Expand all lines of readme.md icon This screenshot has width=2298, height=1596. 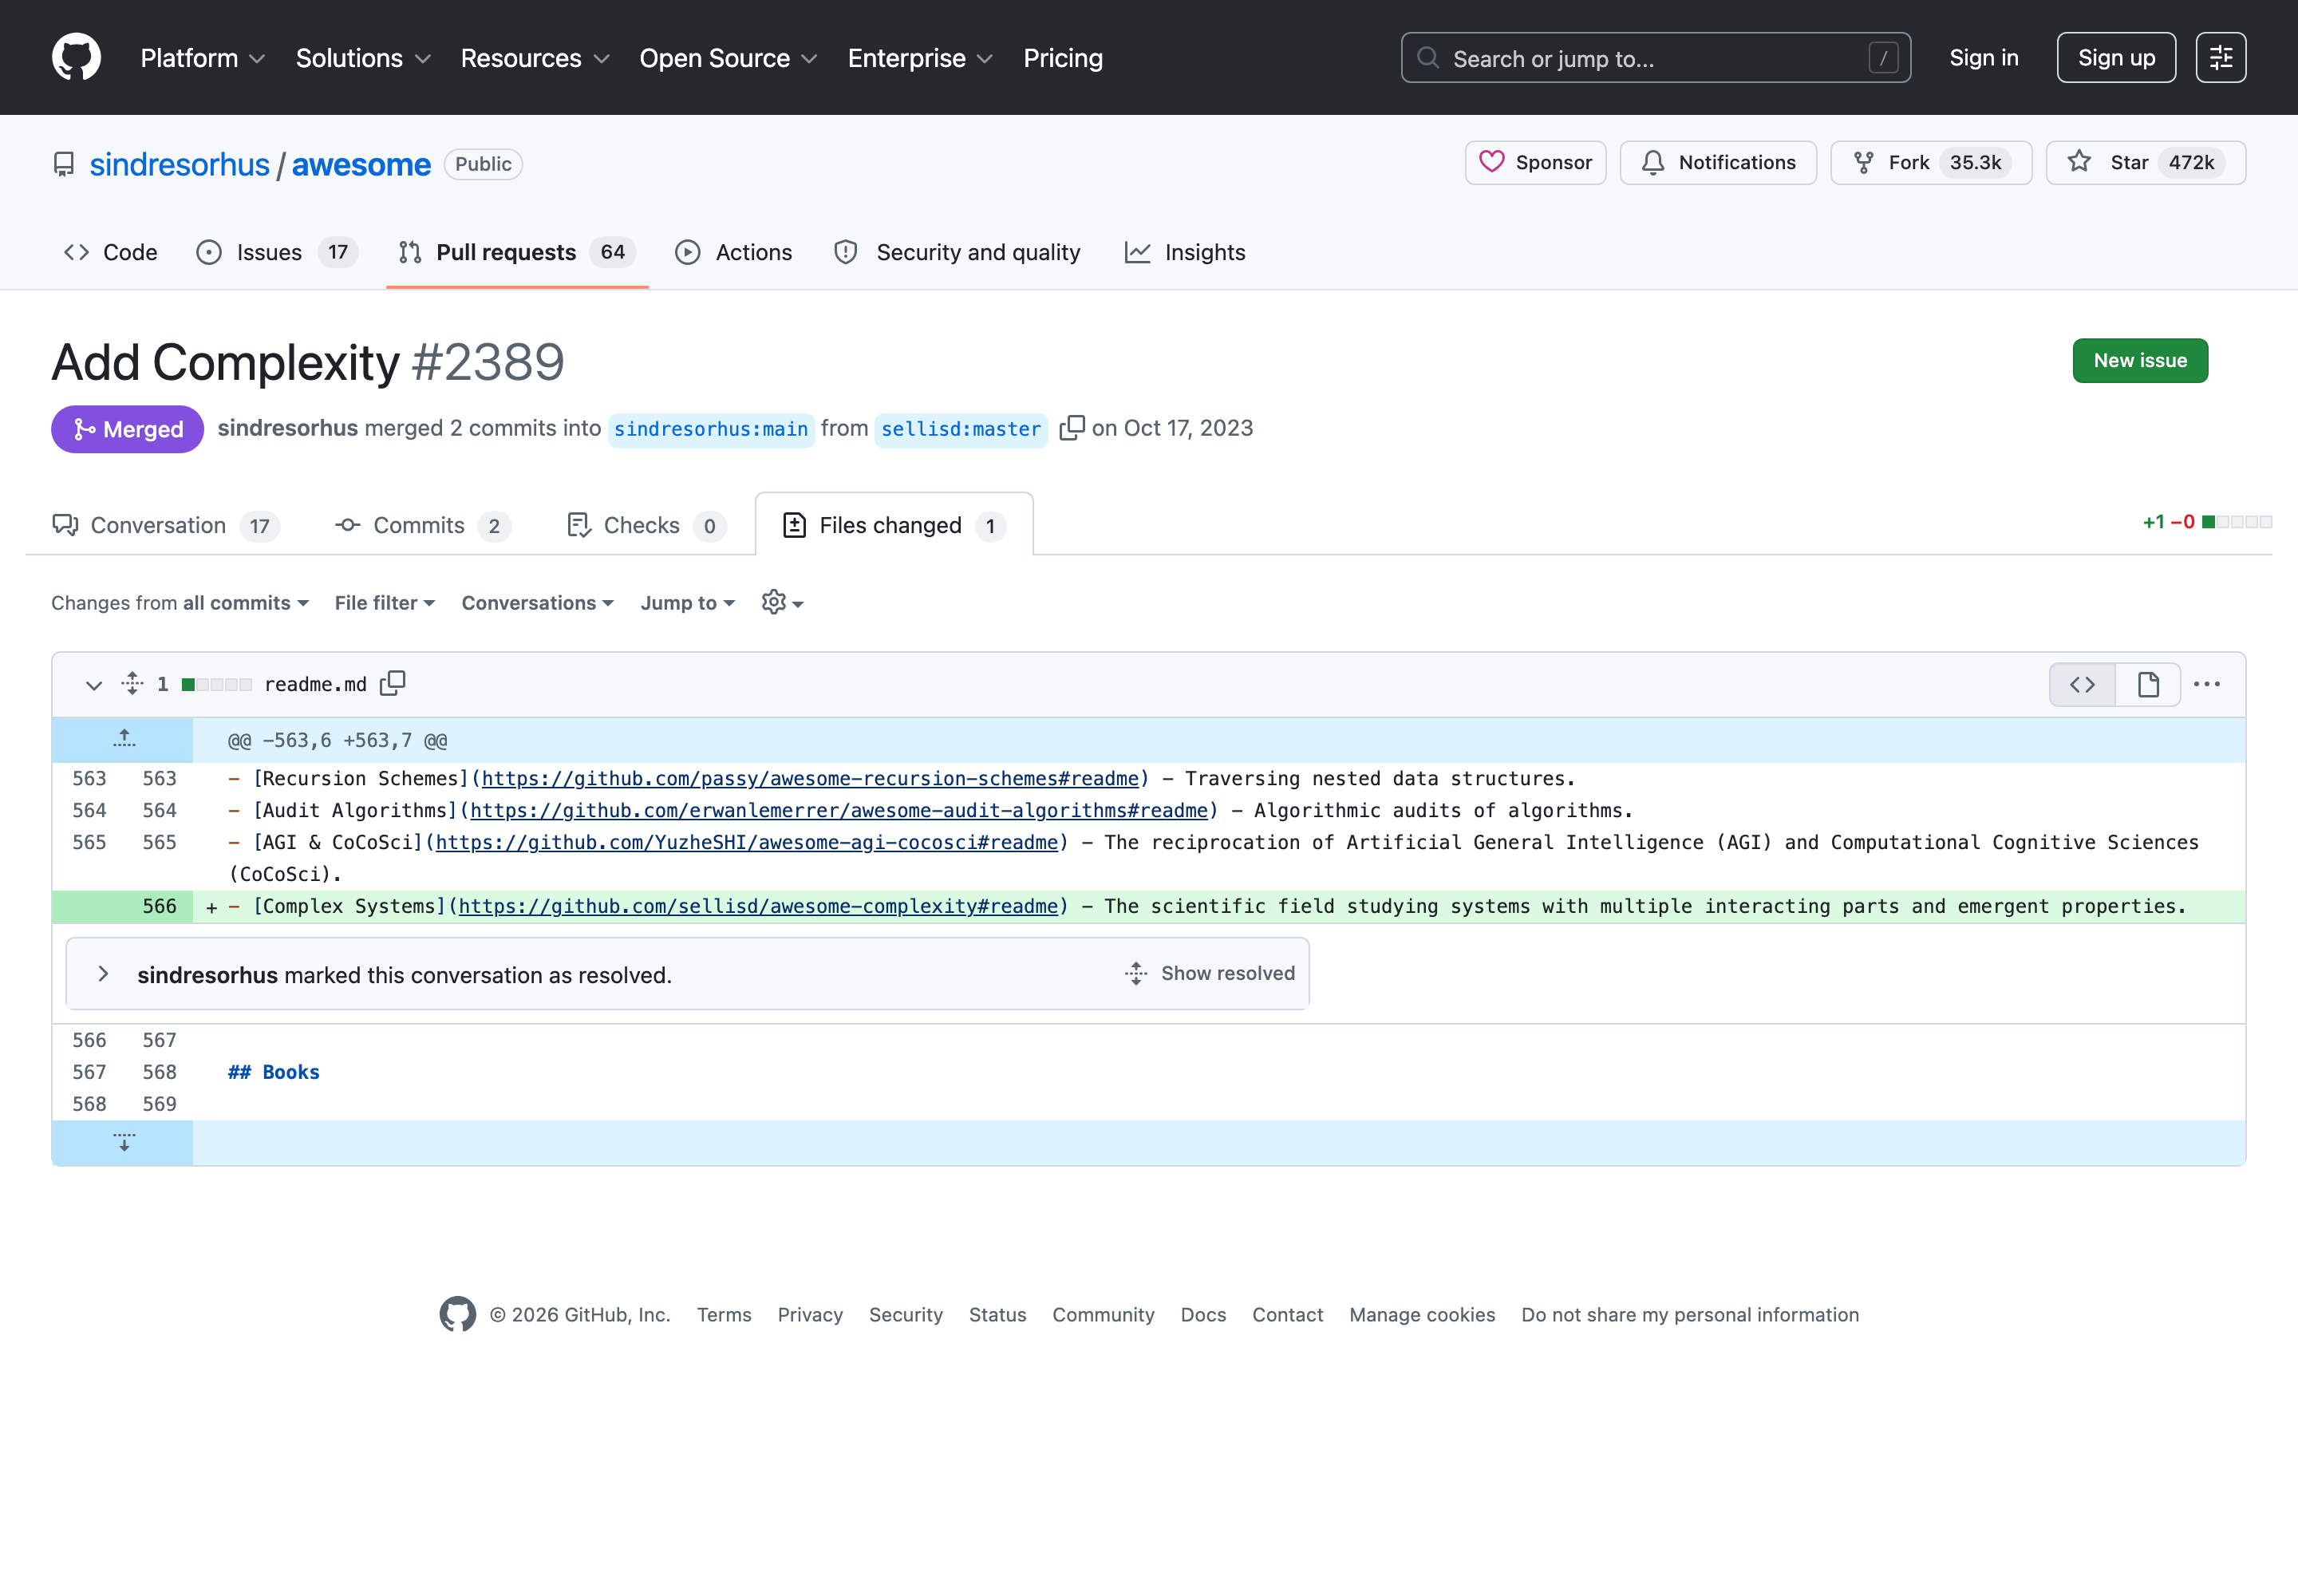click(132, 684)
